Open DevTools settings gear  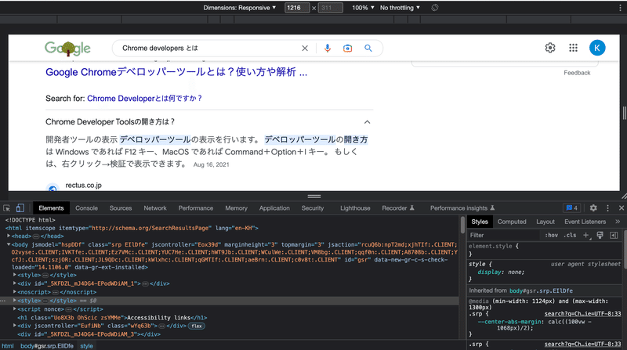pos(593,207)
